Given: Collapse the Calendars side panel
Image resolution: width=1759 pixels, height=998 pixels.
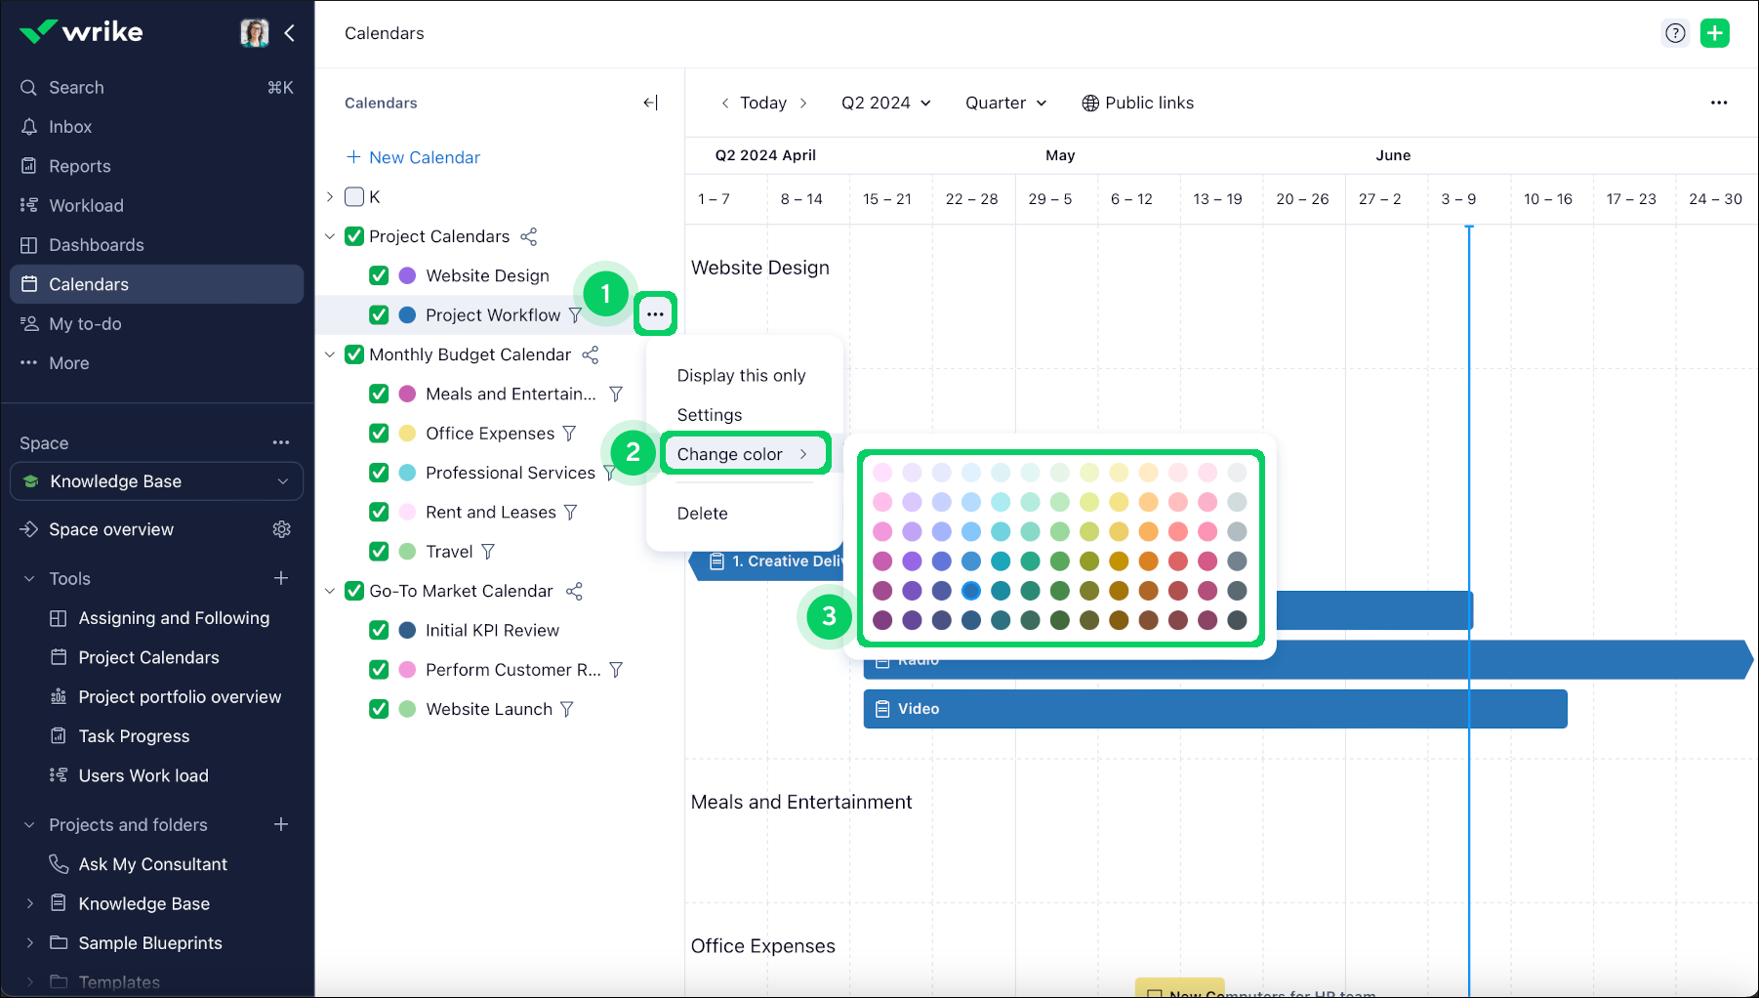Looking at the screenshot, I should coord(650,103).
